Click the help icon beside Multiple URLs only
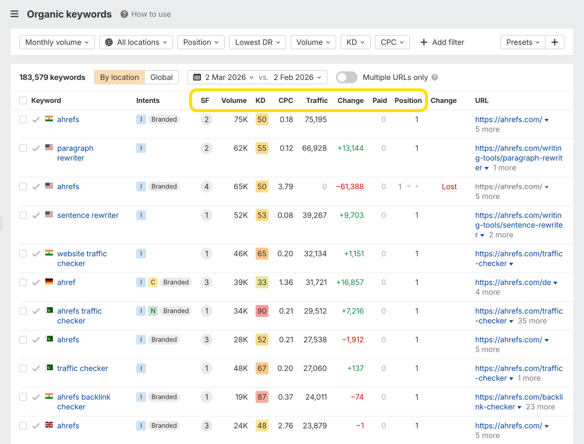 tap(435, 77)
